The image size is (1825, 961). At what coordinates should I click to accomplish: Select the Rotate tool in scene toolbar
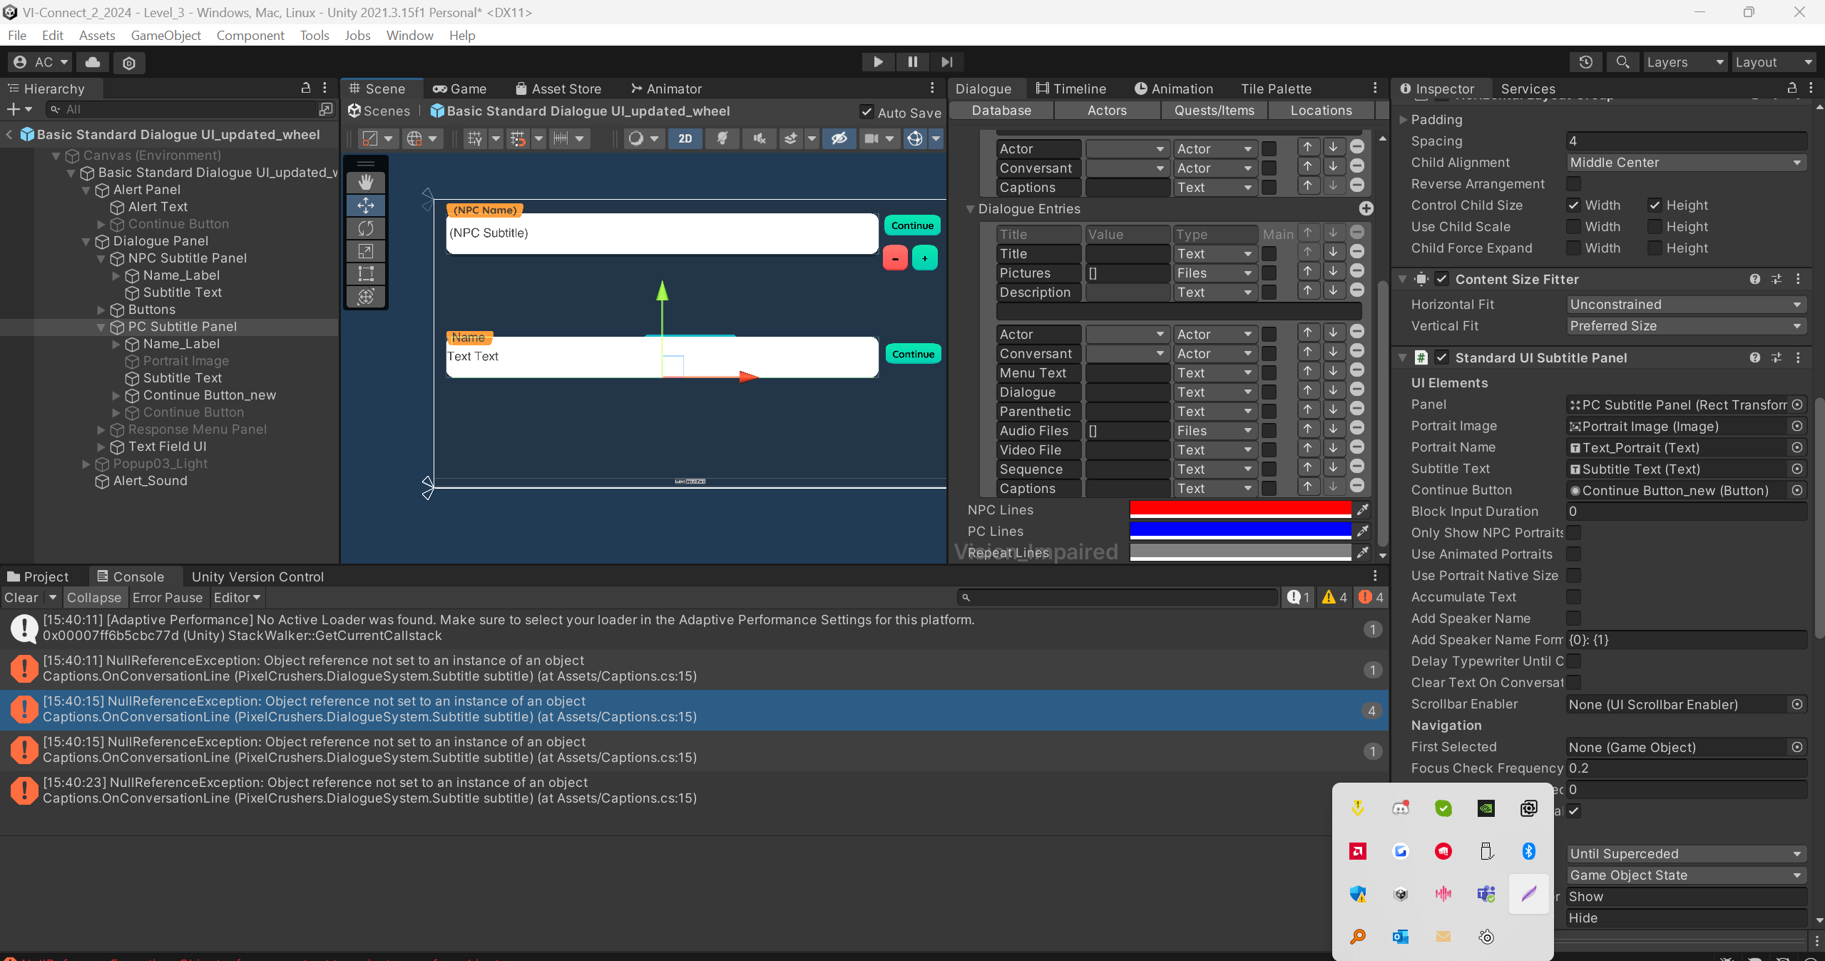(x=366, y=228)
